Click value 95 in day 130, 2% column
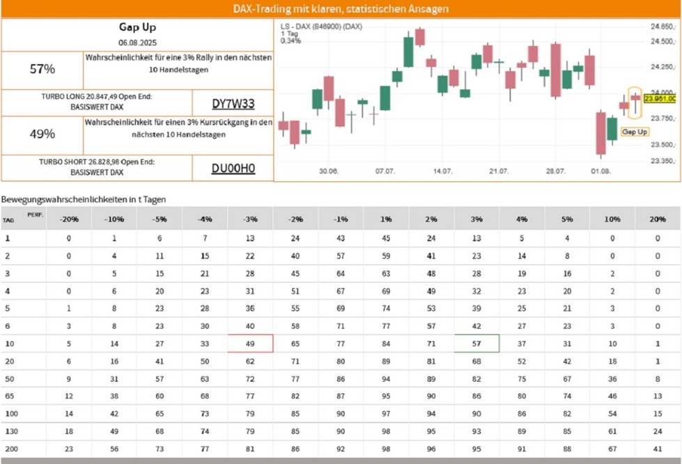 (x=431, y=431)
